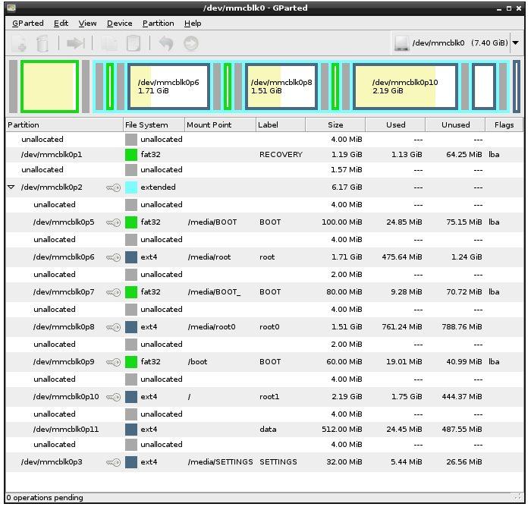
Task: Click the 475.64 MiB used value
Action: click(402, 257)
